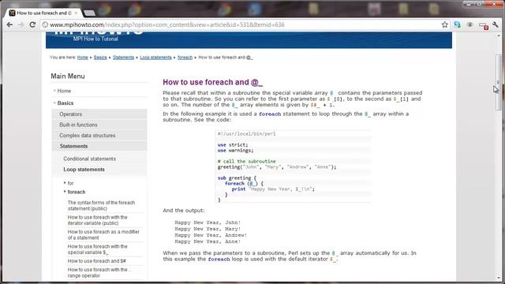This screenshot has height=284, width=505.
Task: Click the page's vertical scrollbar thumb
Action: (498, 82)
